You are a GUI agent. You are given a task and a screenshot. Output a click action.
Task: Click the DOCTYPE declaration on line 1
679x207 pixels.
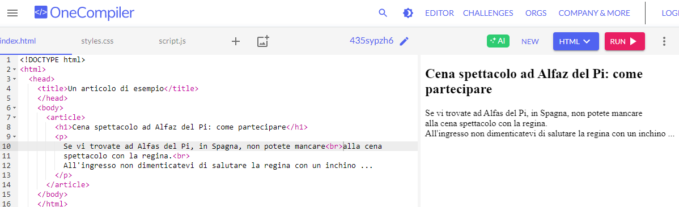[52, 59]
